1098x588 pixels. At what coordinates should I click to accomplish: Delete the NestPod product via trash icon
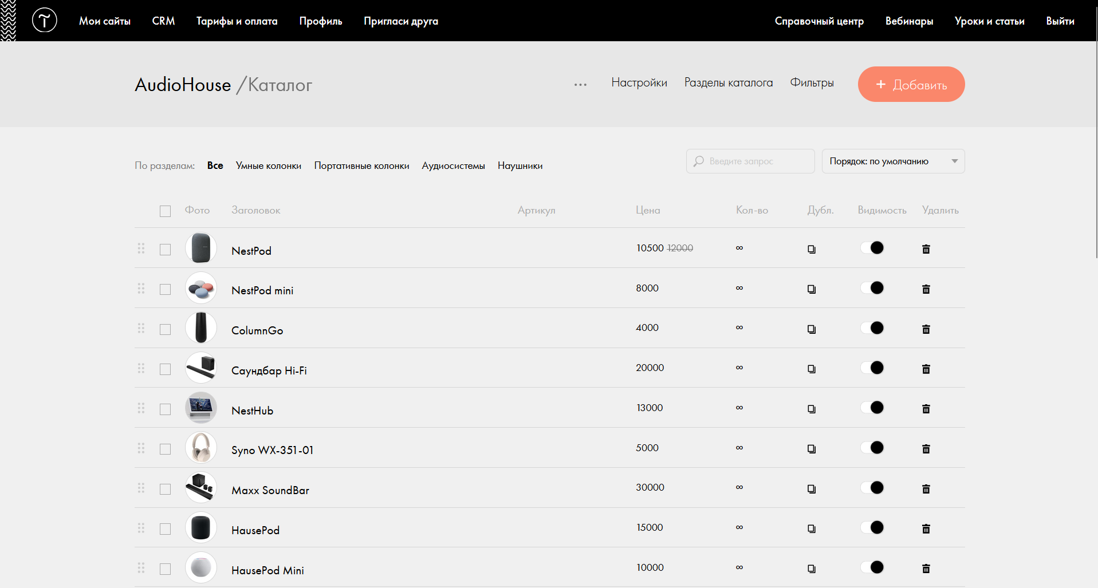click(x=926, y=249)
